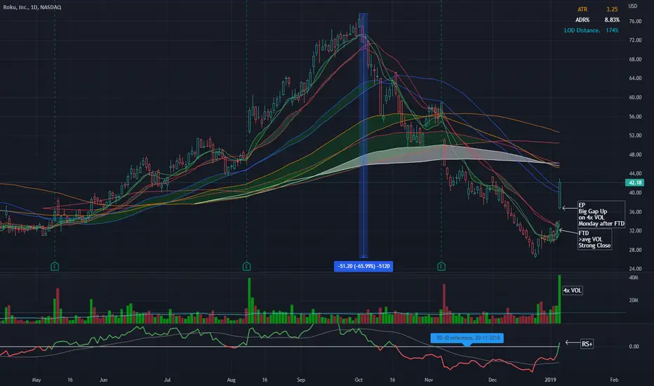654x386 pixels.
Task: Click the USD currency label
Action: tap(633, 6)
